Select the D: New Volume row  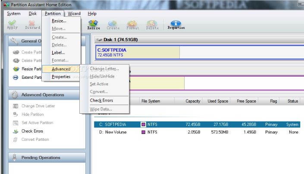point(197,132)
